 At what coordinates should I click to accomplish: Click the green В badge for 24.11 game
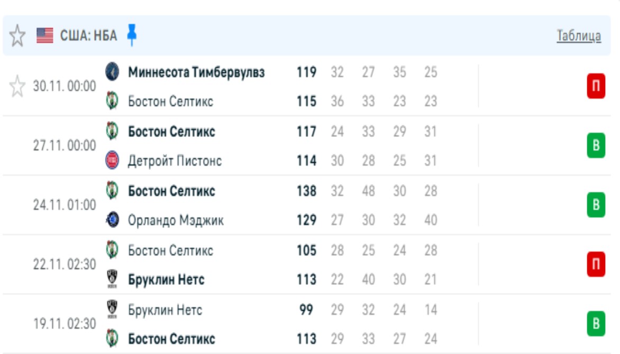pyautogui.click(x=596, y=205)
